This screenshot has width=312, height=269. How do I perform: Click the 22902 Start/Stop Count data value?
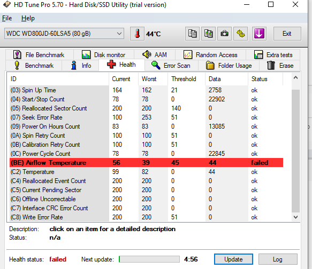pyautogui.click(x=217, y=99)
